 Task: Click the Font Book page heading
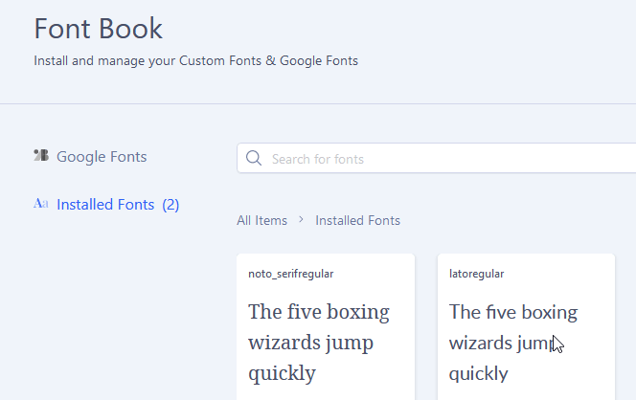(99, 29)
